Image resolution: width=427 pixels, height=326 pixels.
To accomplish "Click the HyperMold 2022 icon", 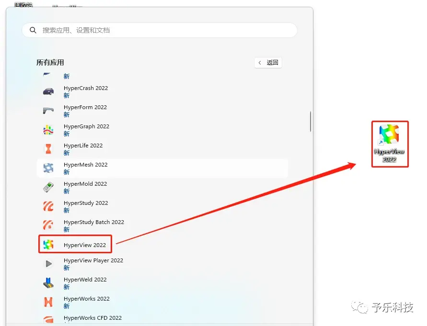I will [x=48, y=187].
